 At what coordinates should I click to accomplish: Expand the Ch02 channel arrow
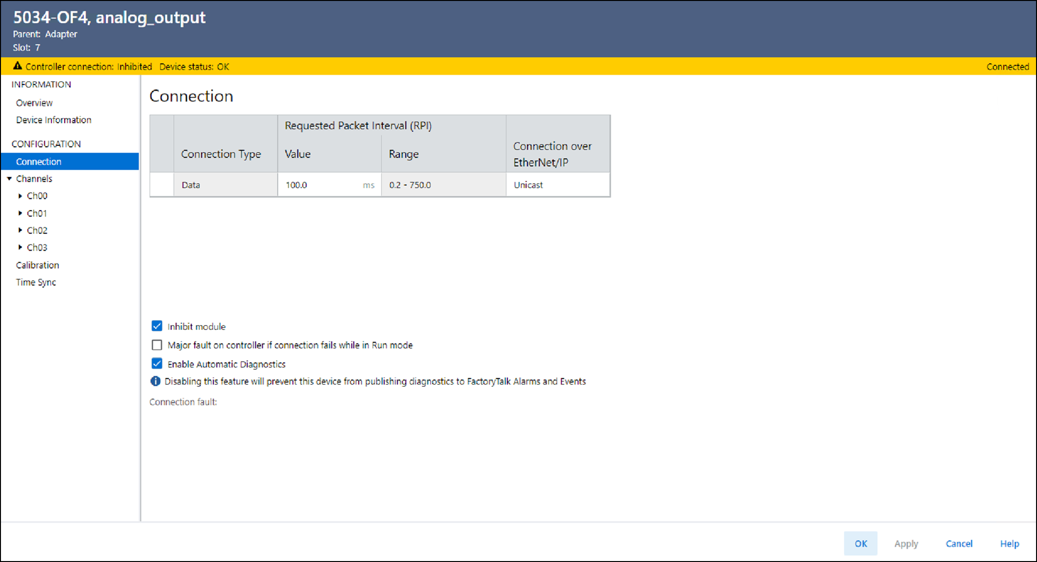tap(20, 230)
